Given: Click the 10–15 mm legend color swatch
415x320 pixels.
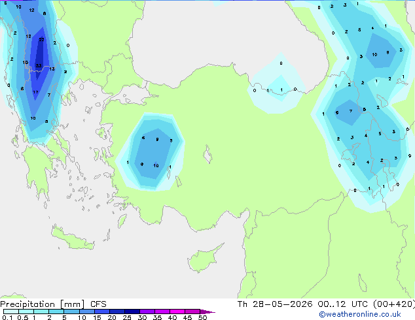Looking at the screenshot, I should 87,312.
